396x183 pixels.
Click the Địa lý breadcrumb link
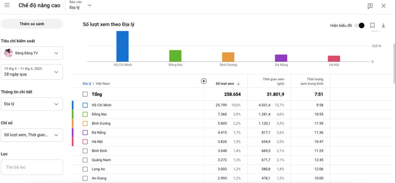(87, 83)
